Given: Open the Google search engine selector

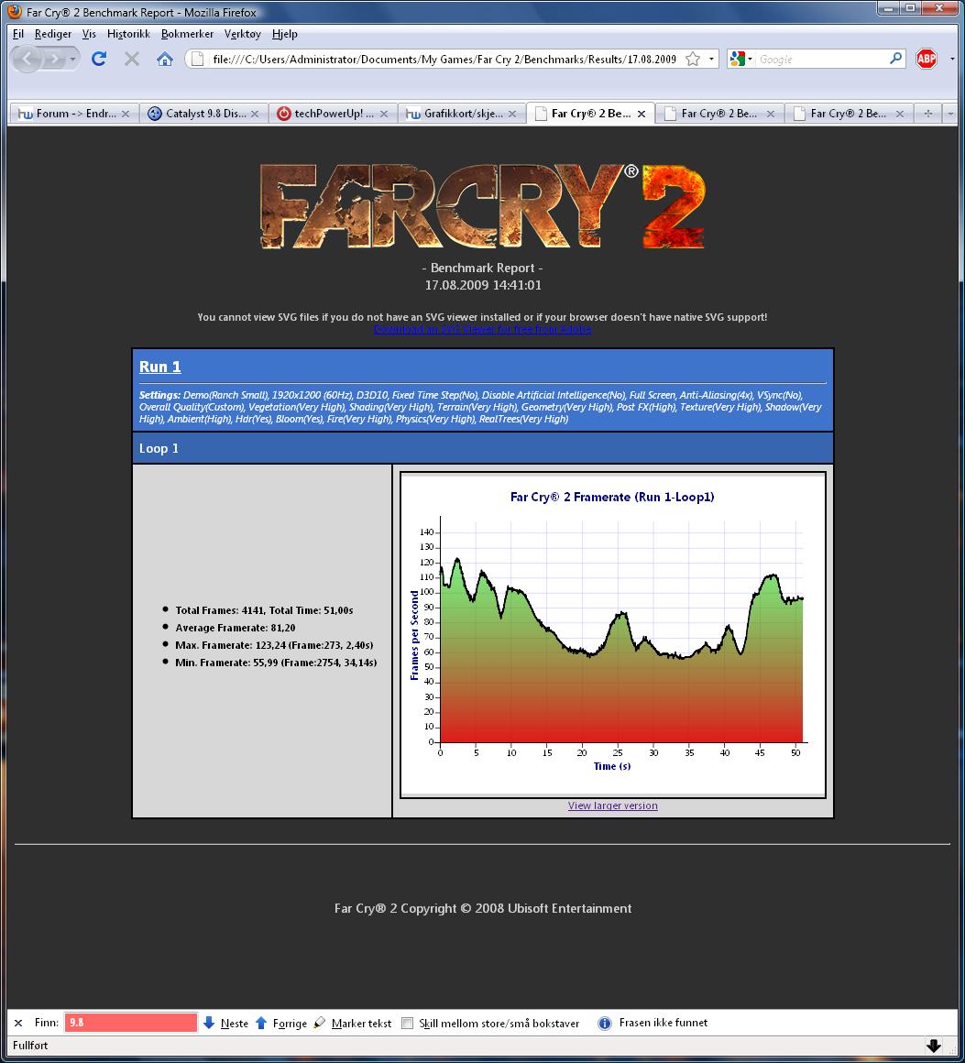Looking at the screenshot, I should coord(740,59).
